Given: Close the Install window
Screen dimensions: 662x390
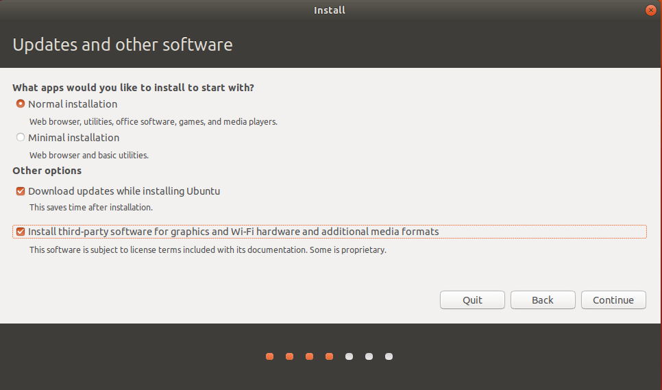Looking at the screenshot, I should pyautogui.click(x=650, y=10).
